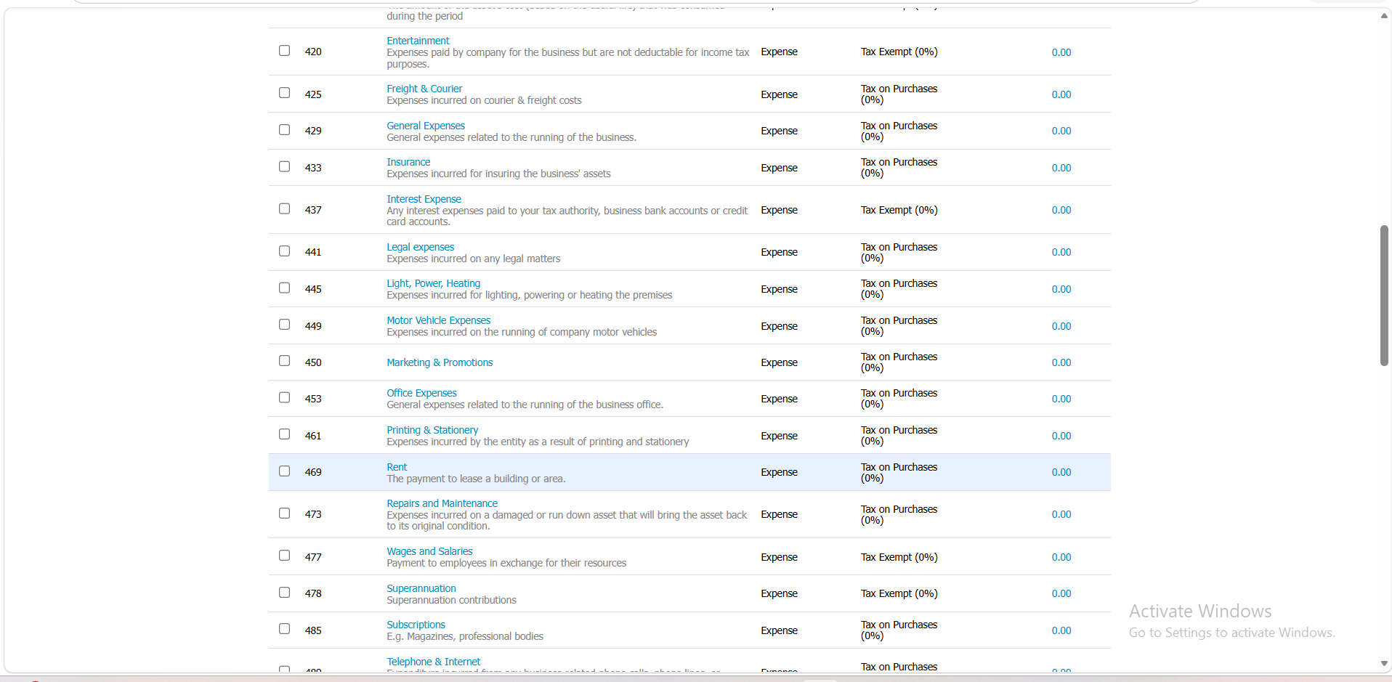Open the Freight & Courier account
1392x682 pixels.
pos(424,89)
